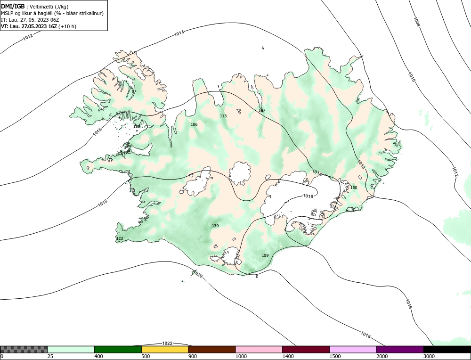Click the legend tick label 400
The width and height of the screenshot is (471, 360).
98,356
